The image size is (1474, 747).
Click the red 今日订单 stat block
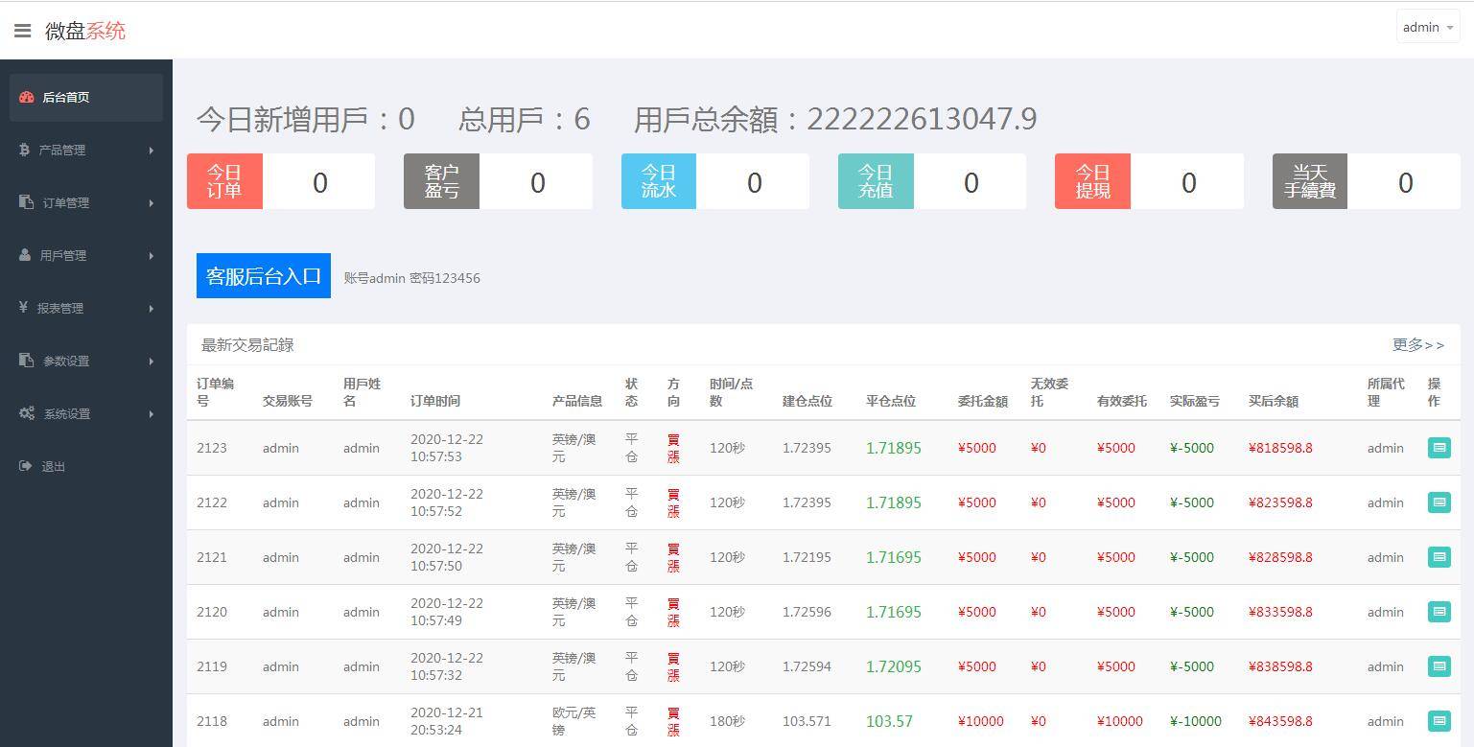(223, 181)
